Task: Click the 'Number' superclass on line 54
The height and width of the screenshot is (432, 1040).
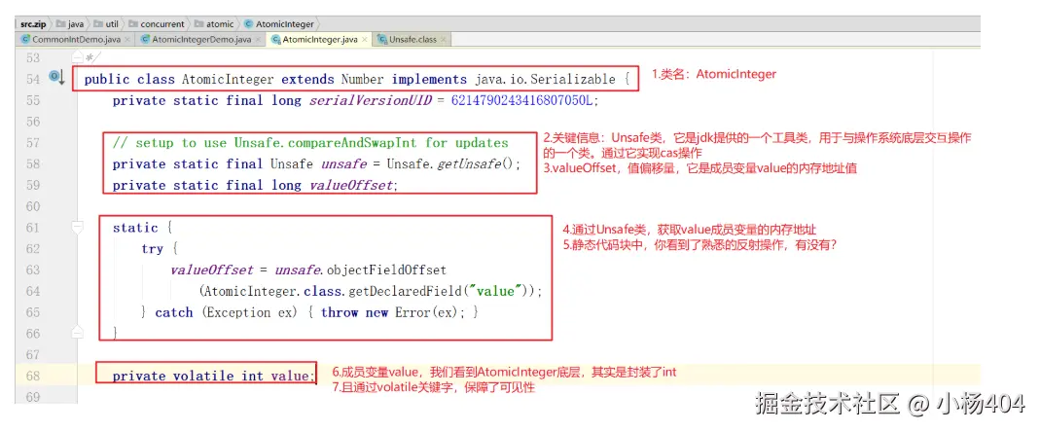Action: [362, 79]
